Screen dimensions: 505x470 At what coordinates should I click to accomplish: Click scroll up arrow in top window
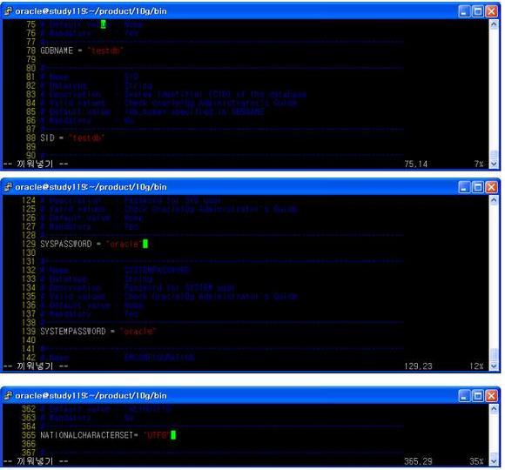494,24
